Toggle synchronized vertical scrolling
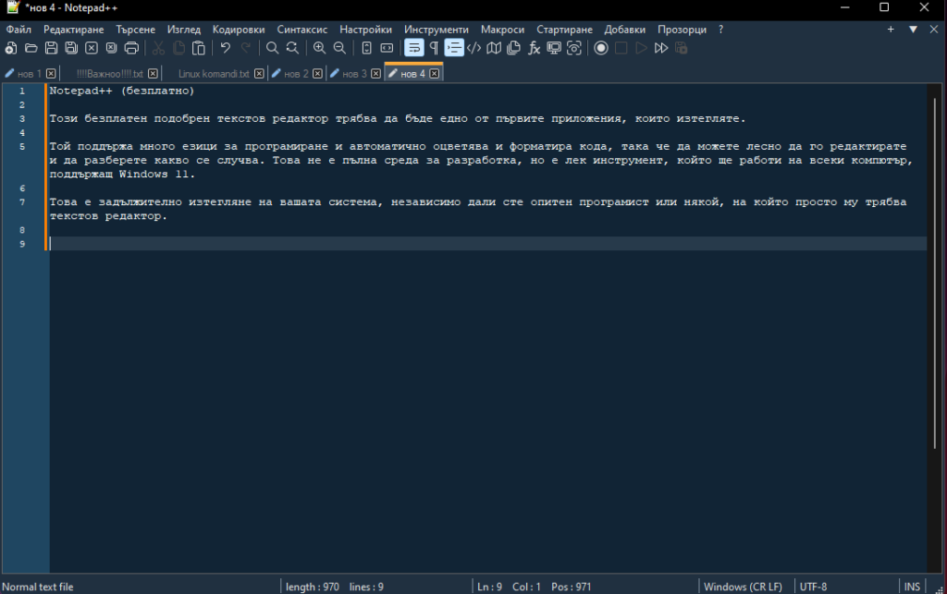The height and width of the screenshot is (594, 947). pos(366,48)
